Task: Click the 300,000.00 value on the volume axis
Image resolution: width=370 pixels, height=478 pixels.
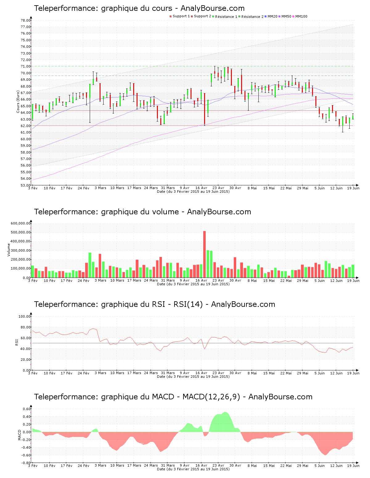Action: click(21, 251)
